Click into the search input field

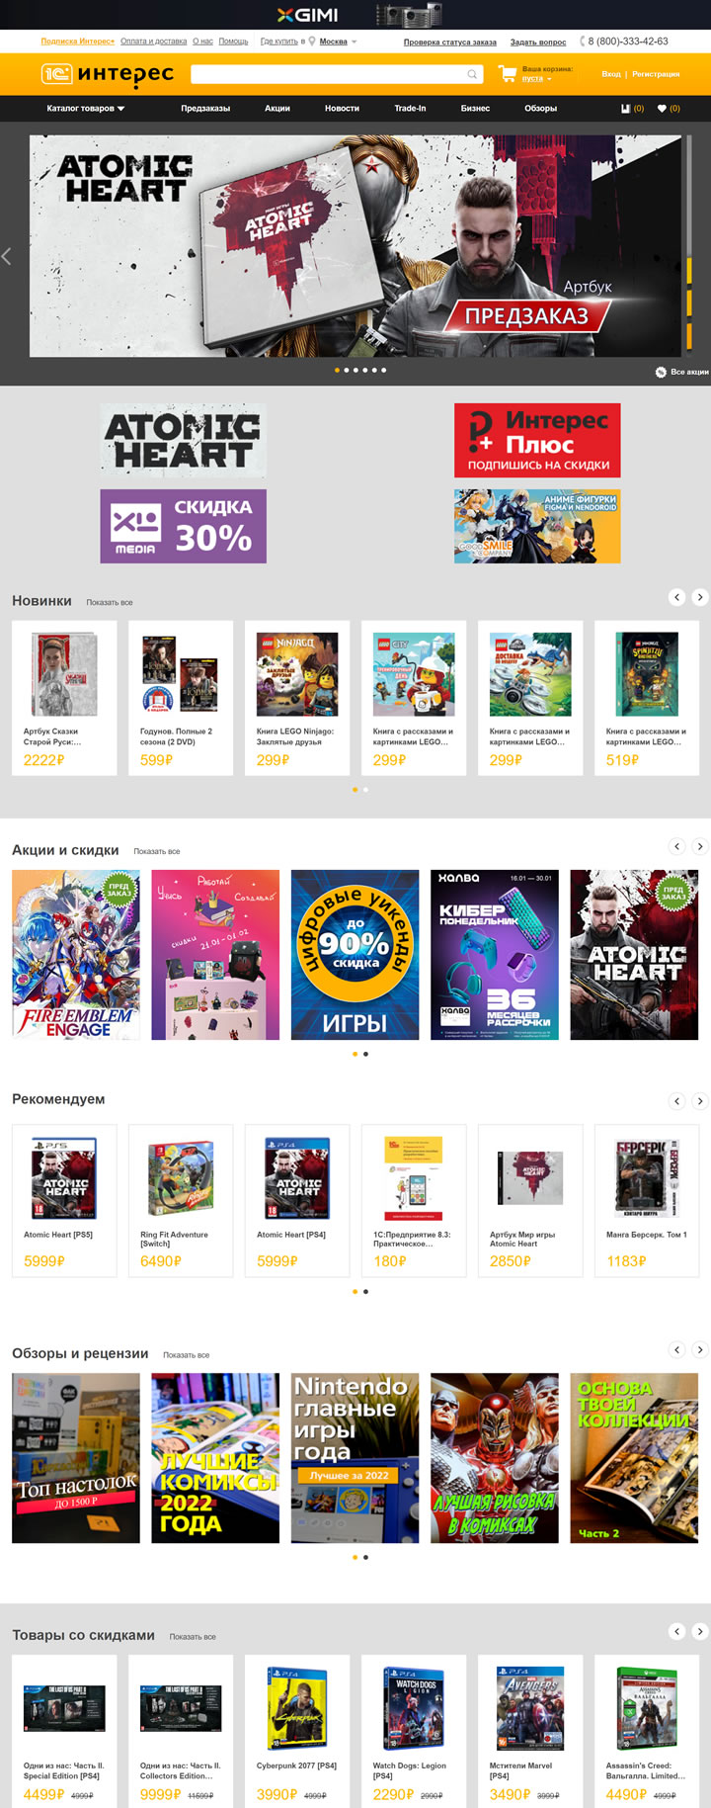pos(328,74)
